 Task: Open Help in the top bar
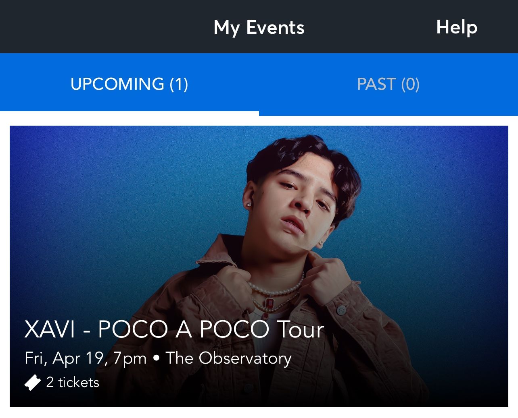(x=457, y=27)
